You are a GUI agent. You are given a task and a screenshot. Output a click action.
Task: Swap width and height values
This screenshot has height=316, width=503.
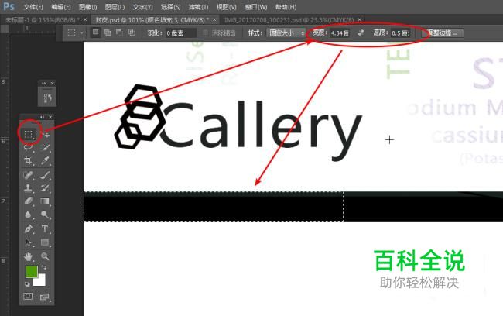[361, 33]
